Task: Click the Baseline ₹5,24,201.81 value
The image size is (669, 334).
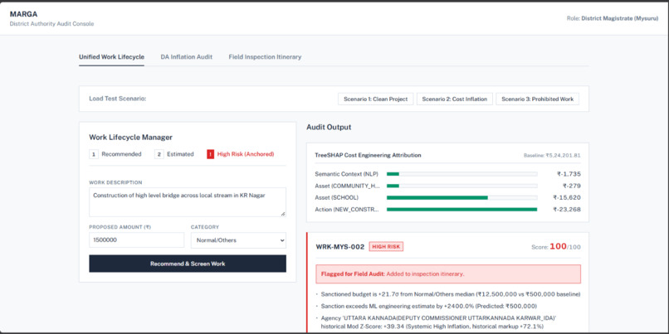Action: coord(552,156)
